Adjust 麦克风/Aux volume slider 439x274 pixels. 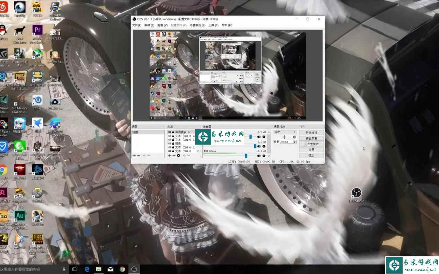246,156
